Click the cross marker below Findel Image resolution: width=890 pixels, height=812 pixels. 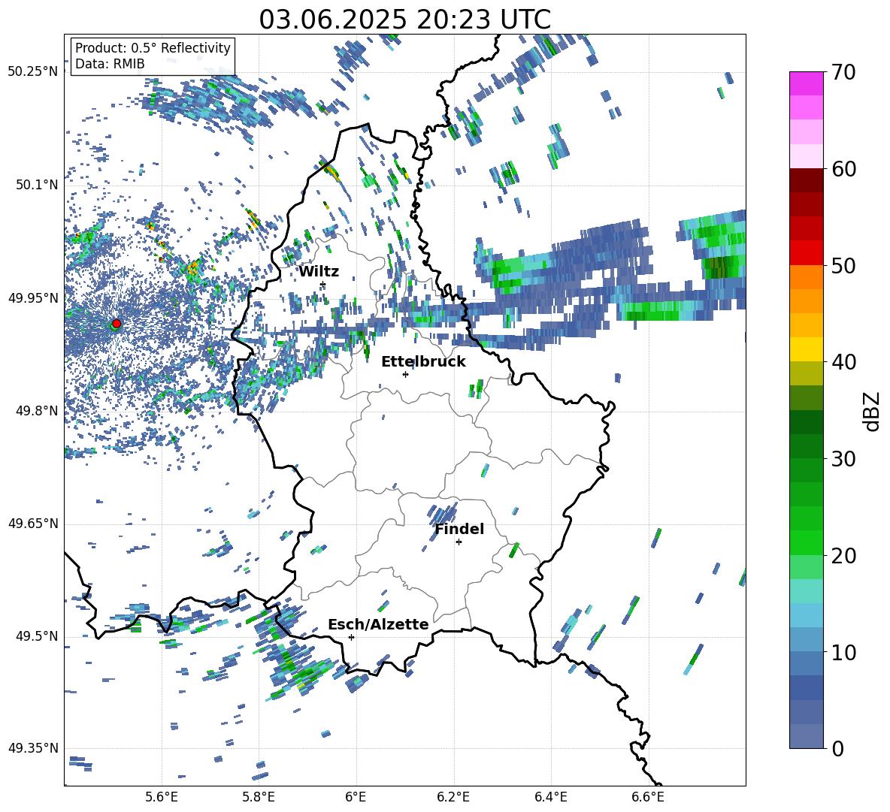tap(459, 542)
